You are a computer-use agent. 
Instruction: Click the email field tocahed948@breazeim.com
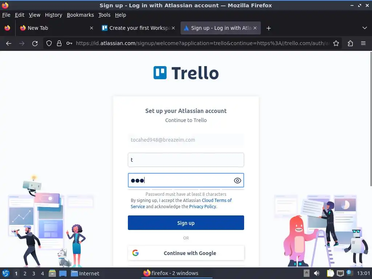(186, 140)
